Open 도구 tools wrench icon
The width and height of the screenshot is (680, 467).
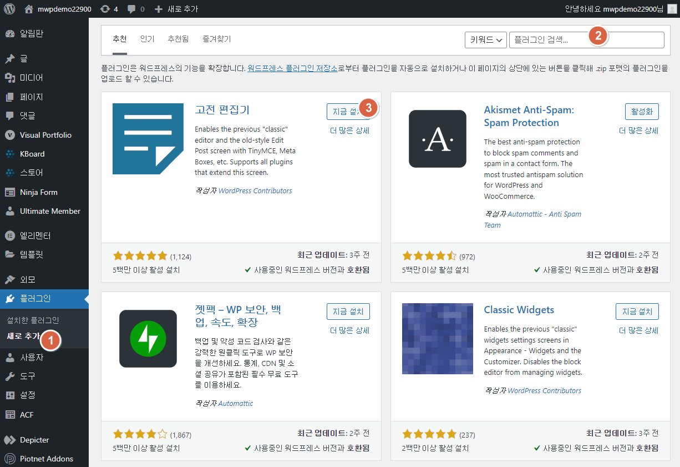[9, 376]
